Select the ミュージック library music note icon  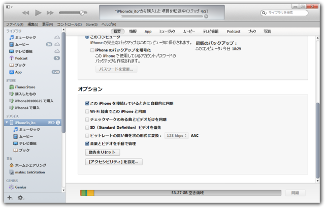coord(12,37)
